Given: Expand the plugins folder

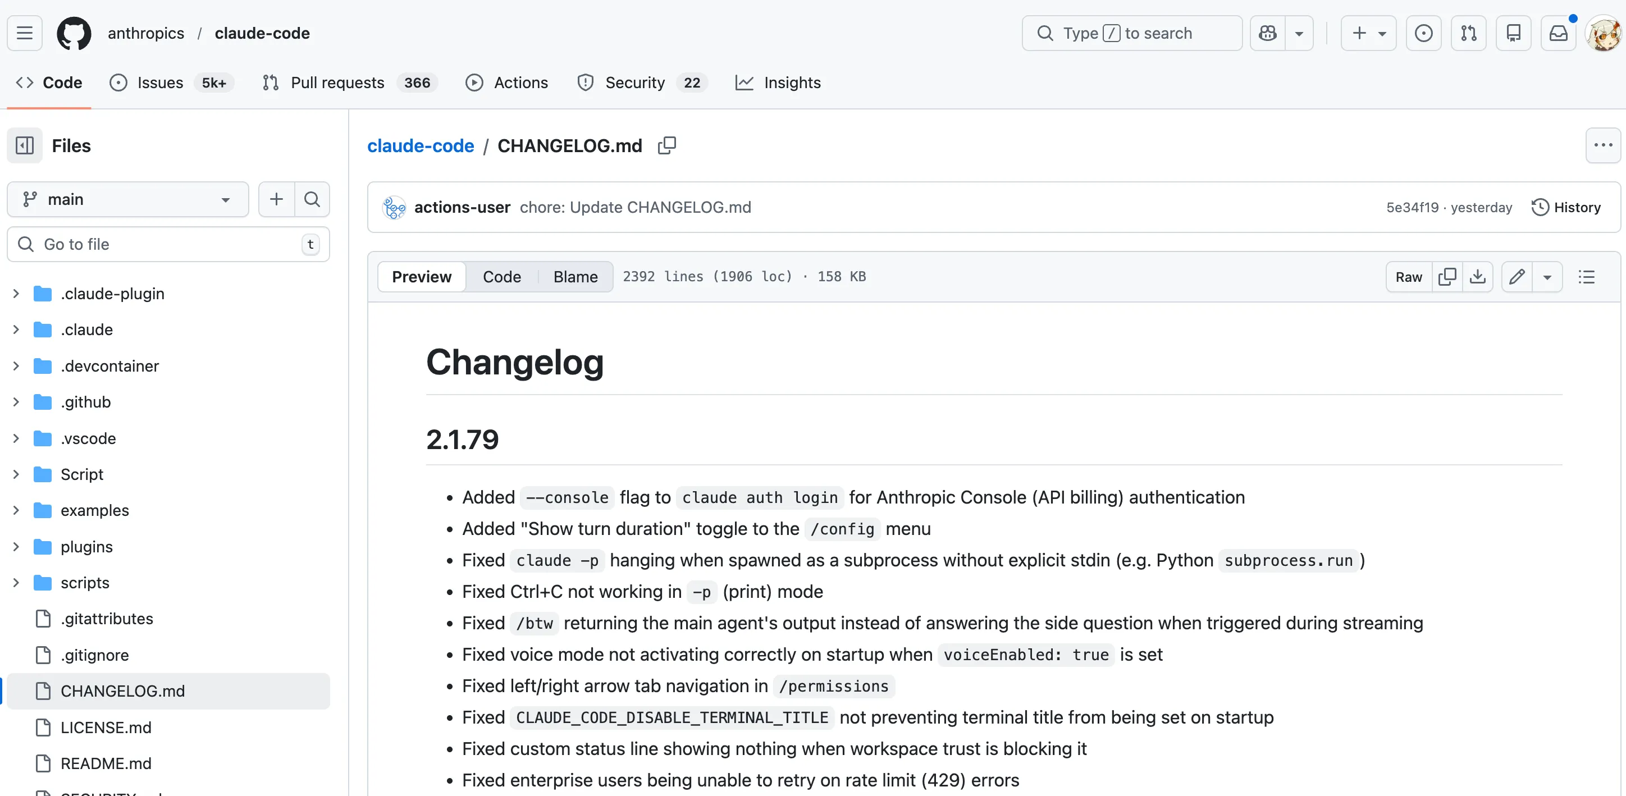Looking at the screenshot, I should click(x=16, y=547).
